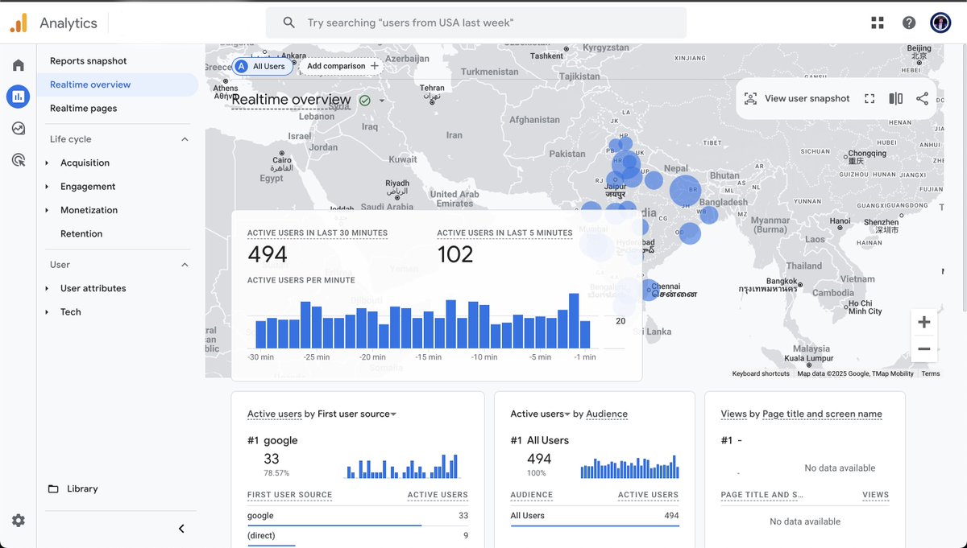
Task: Collapse the sidebar with left chevron
Action: [181, 529]
